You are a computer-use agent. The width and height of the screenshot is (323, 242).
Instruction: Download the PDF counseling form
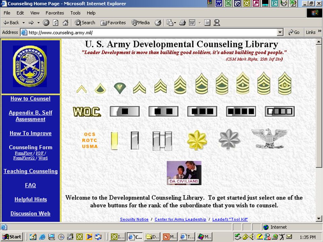40,153
